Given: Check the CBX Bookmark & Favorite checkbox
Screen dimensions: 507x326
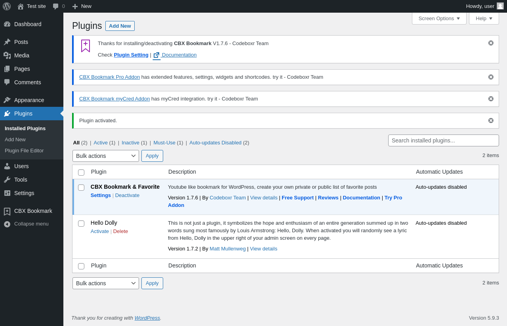Looking at the screenshot, I should 81,188.
